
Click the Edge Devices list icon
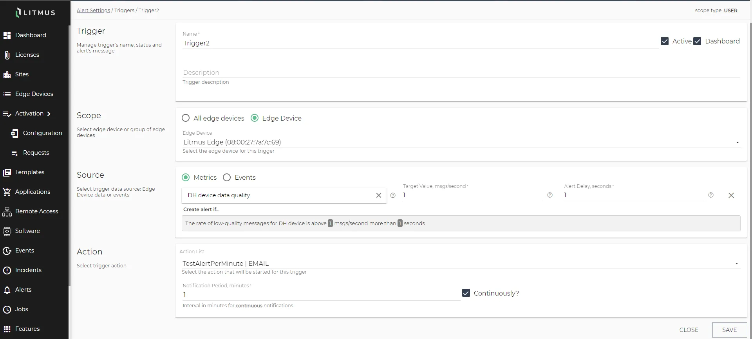click(7, 94)
